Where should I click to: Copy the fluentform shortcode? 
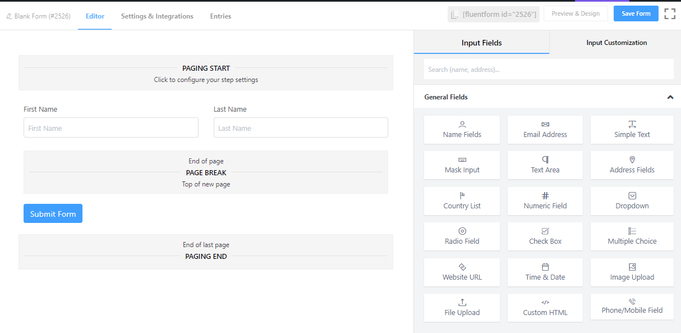[x=494, y=14]
